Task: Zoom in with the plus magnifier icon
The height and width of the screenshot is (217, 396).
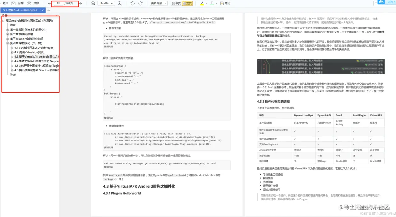Action: click(x=120, y=4)
